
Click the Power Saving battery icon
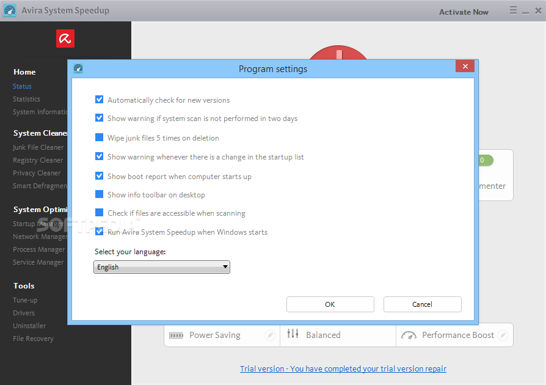pos(176,335)
